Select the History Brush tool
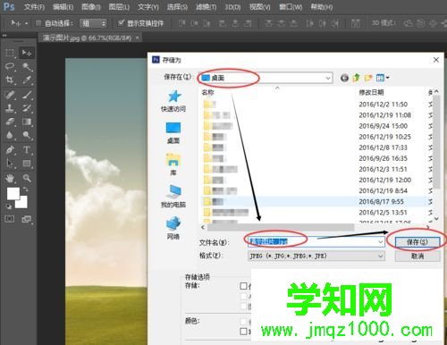The width and height of the screenshot is (447, 345). pos(27,108)
